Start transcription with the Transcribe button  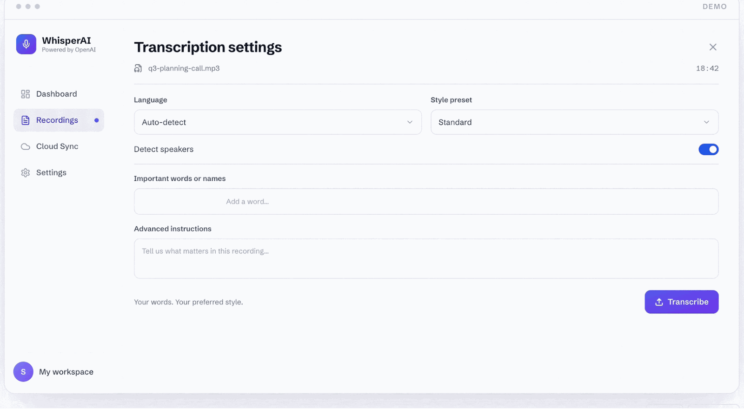tap(682, 302)
